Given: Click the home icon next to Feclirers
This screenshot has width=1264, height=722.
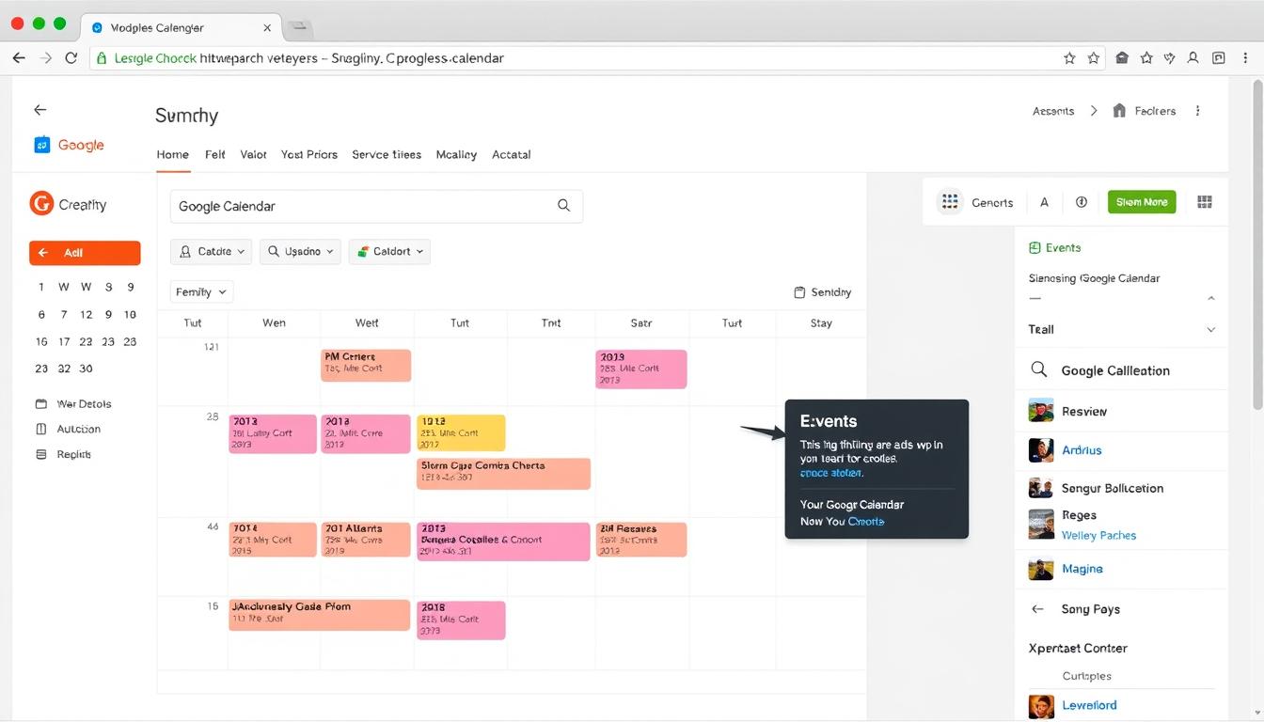Looking at the screenshot, I should tap(1119, 111).
